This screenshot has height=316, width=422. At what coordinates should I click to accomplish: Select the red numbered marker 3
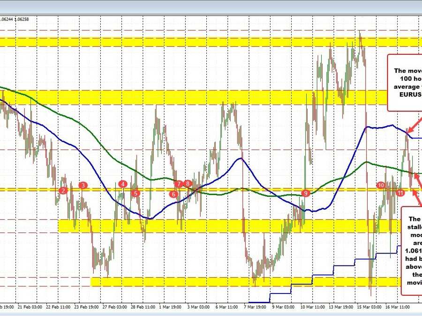tap(83, 186)
